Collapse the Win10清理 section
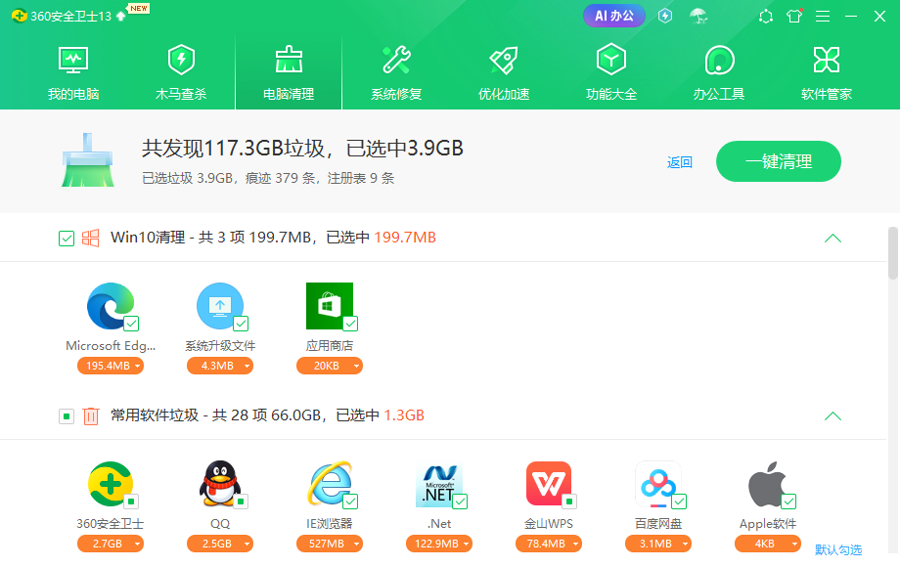 (x=832, y=238)
